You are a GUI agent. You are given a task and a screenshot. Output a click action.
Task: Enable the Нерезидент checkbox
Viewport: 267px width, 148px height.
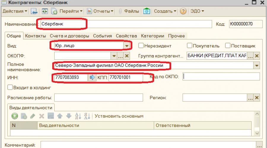coord(141,46)
